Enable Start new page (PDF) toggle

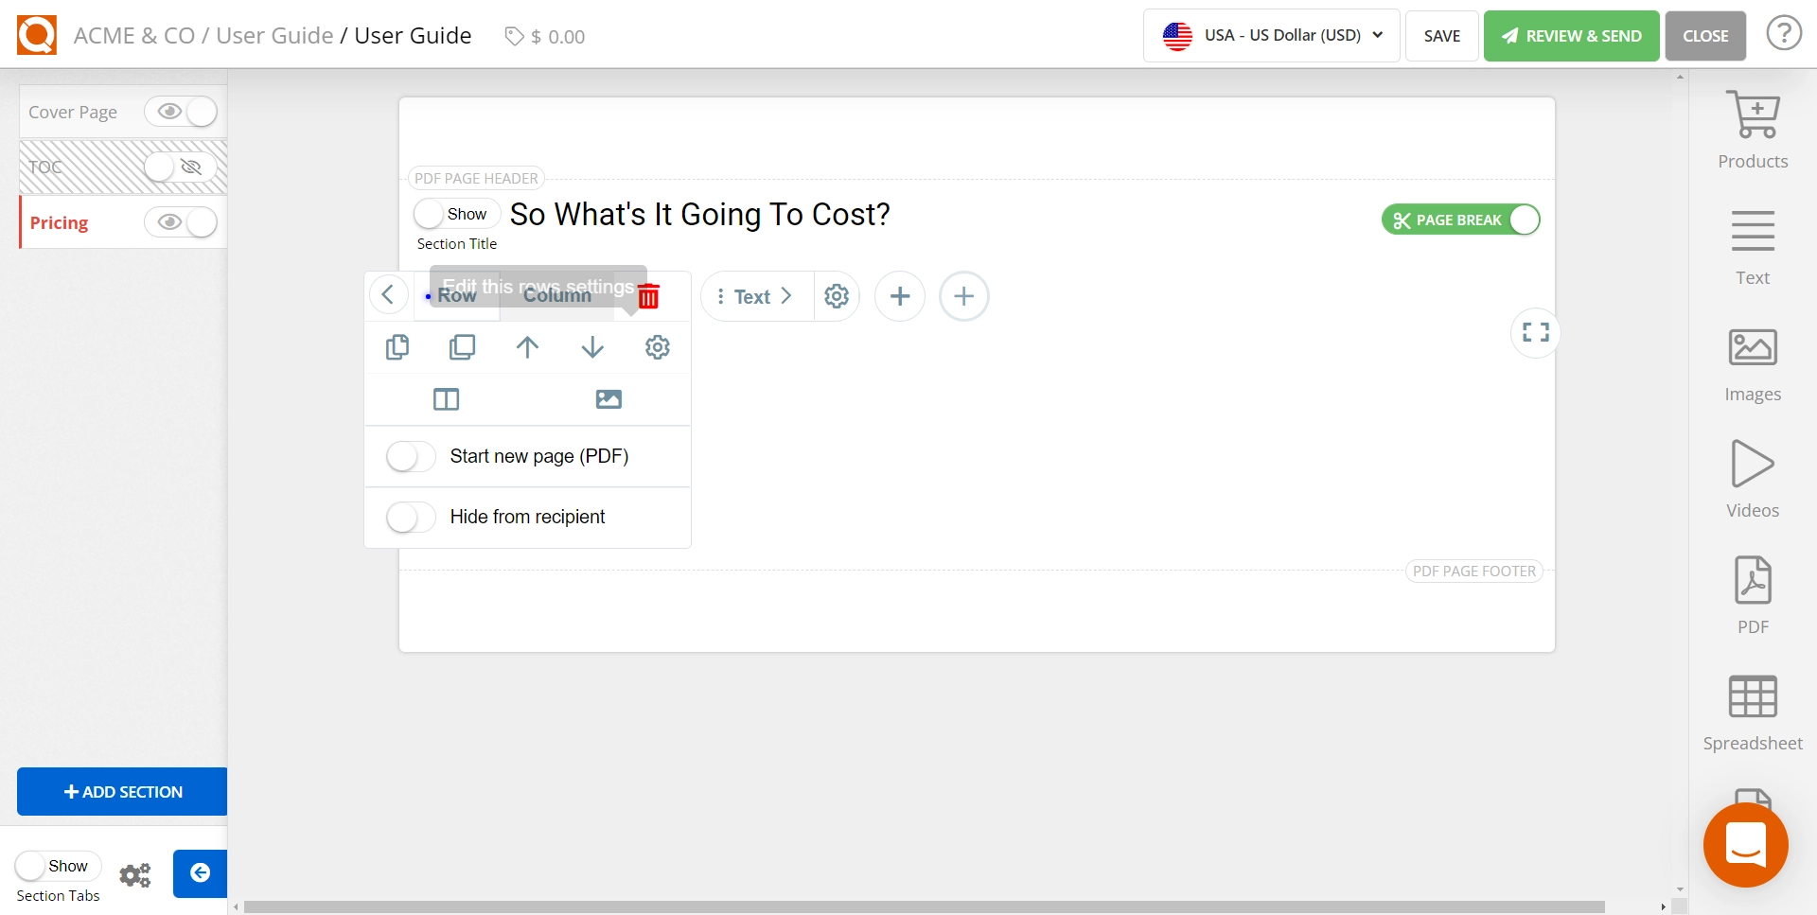coord(411,457)
